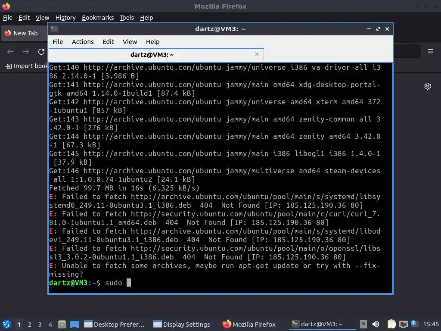Image resolution: width=441 pixels, height=331 pixels.
Task: Switch to Desktop Preferences window in taskbar
Action: point(114,324)
